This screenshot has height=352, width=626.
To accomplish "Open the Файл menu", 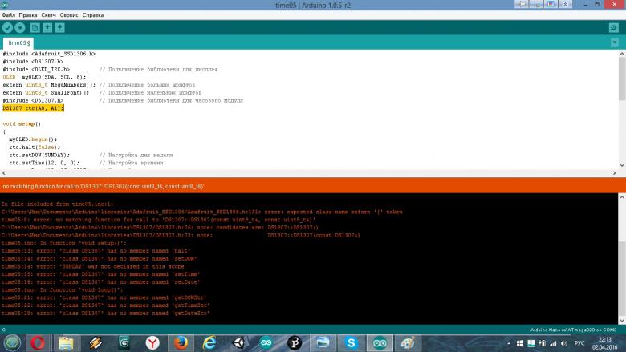I will (x=8, y=15).
